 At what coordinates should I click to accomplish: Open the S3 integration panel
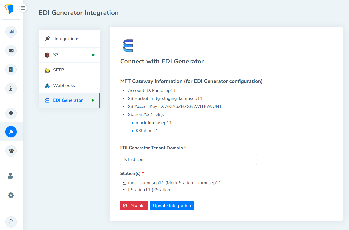pos(69,55)
